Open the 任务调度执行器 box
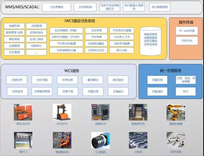Viewport: 204px width, 156px height. [x=66, y=50]
